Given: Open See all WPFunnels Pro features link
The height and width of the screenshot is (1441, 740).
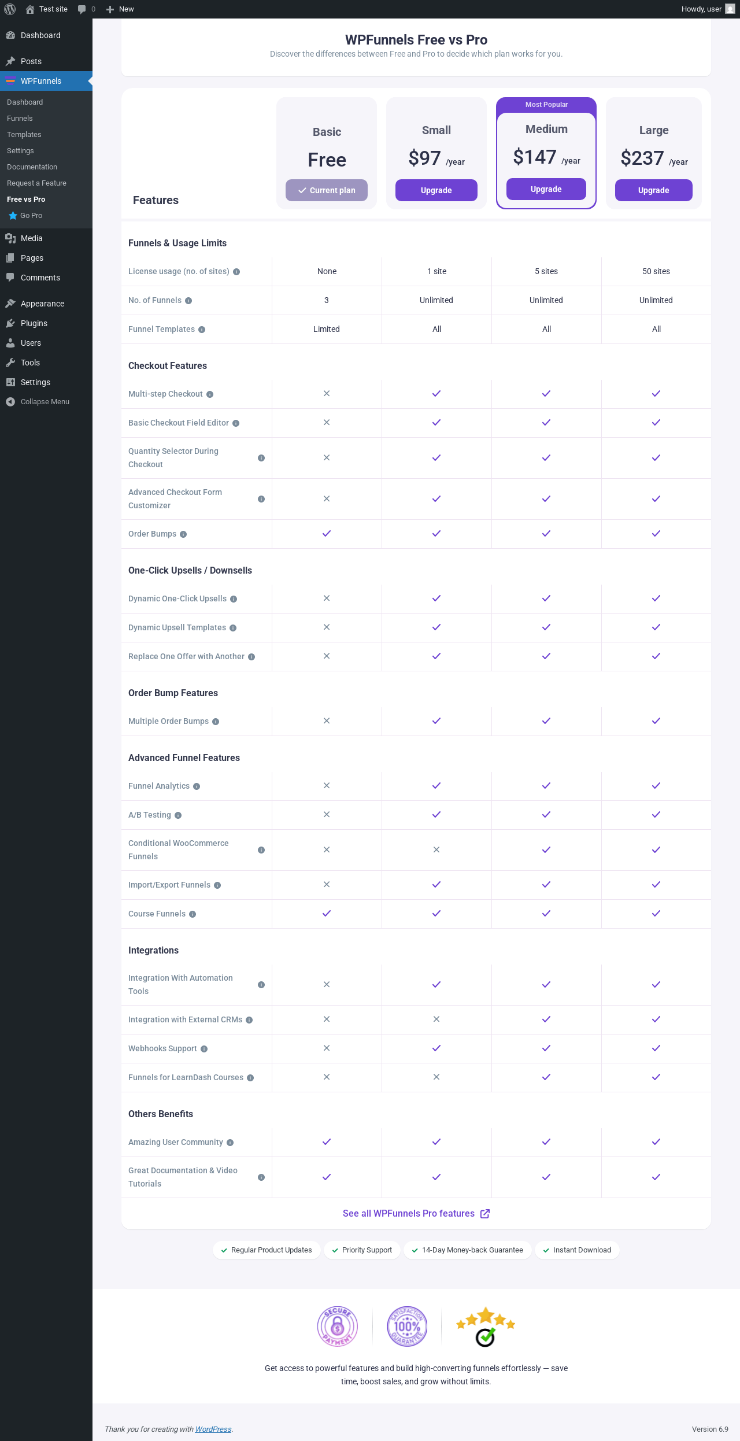Looking at the screenshot, I should click(x=416, y=1213).
